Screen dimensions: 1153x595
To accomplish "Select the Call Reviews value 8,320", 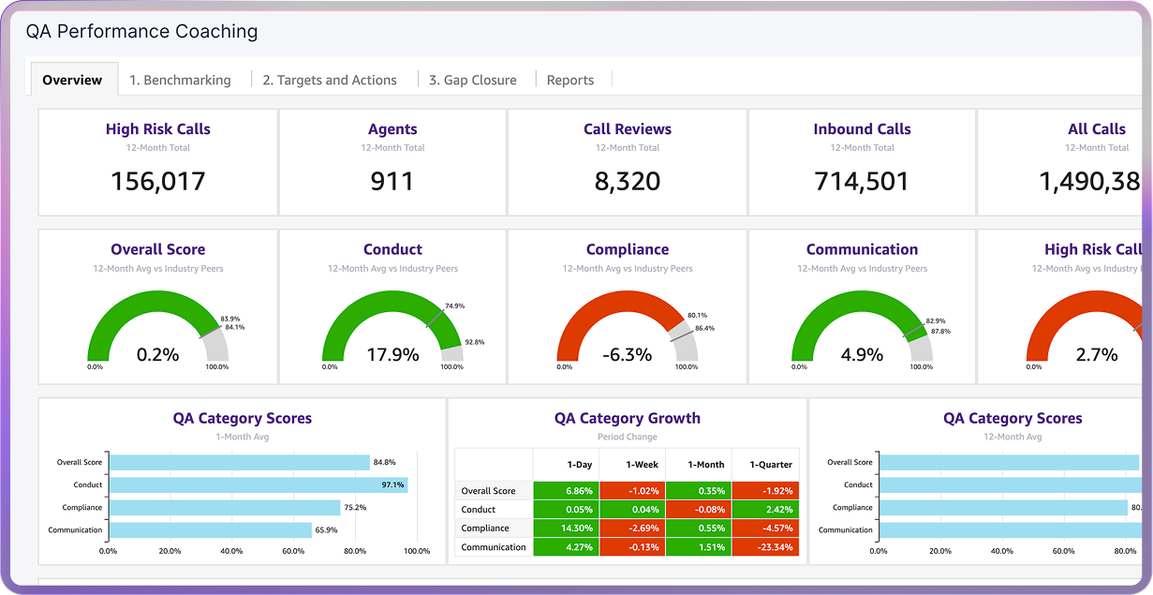I will pyautogui.click(x=628, y=181).
